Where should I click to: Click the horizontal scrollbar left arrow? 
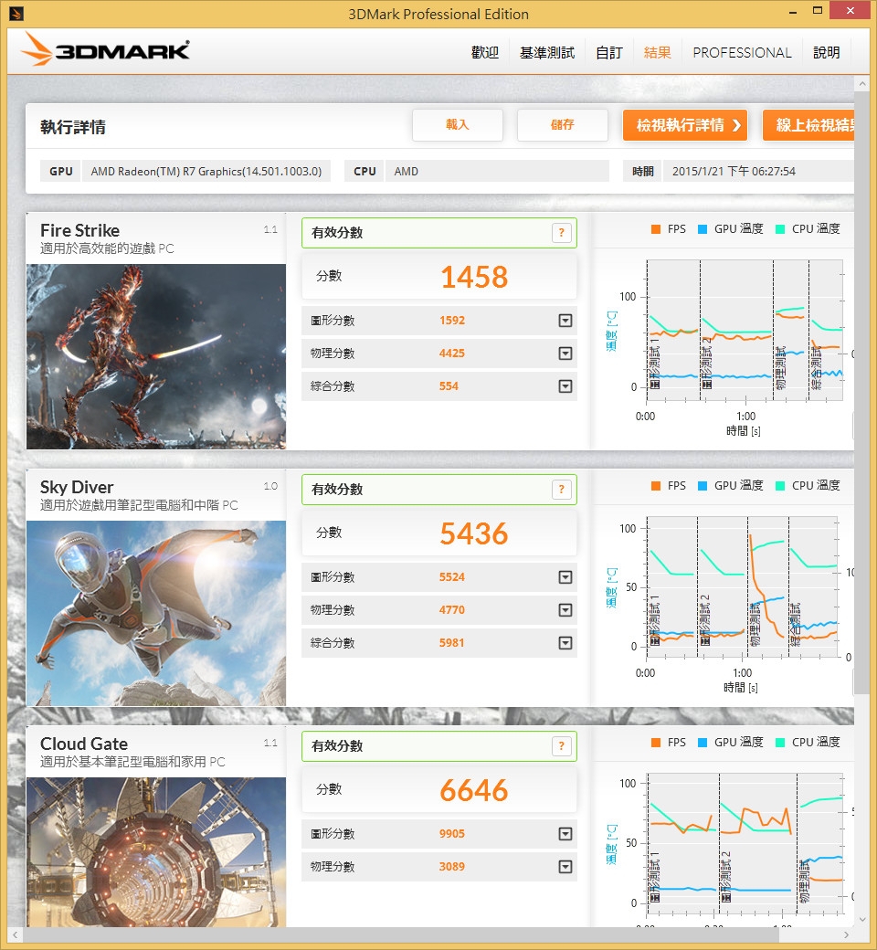click(x=16, y=934)
